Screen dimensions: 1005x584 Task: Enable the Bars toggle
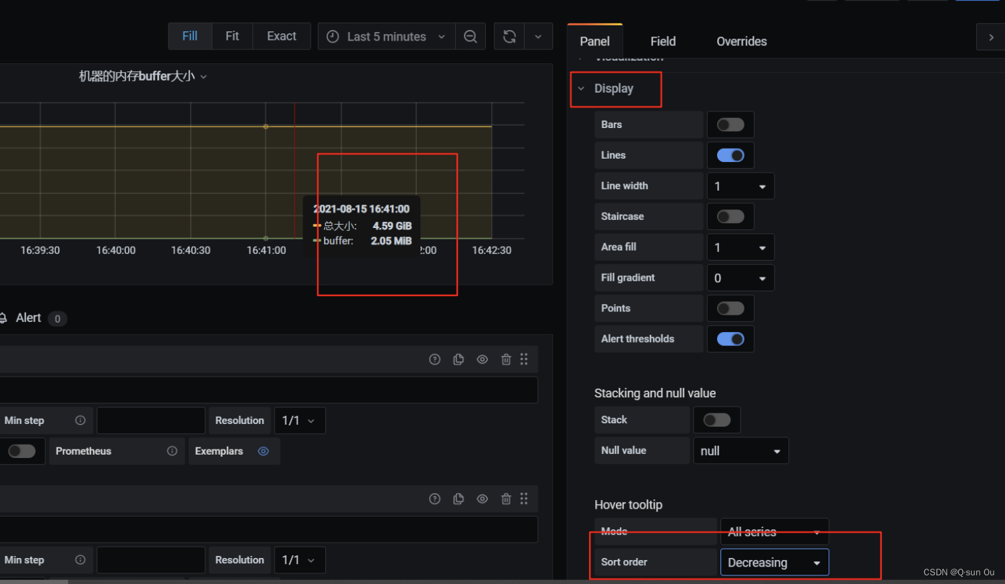click(x=730, y=125)
